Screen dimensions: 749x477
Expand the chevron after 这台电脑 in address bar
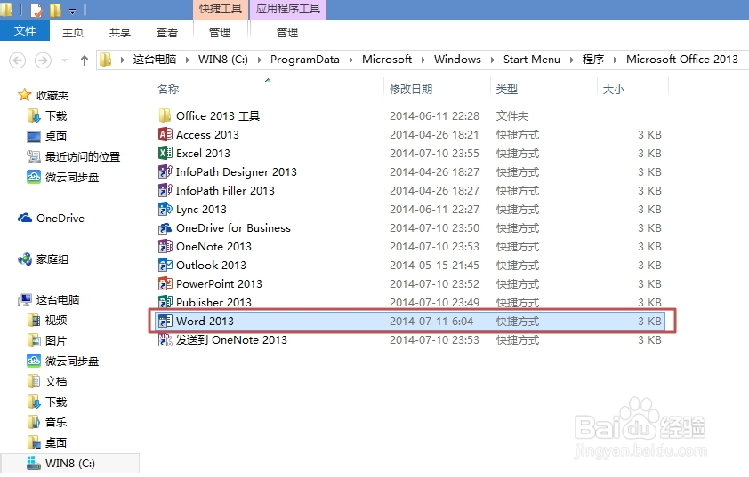click(187, 60)
